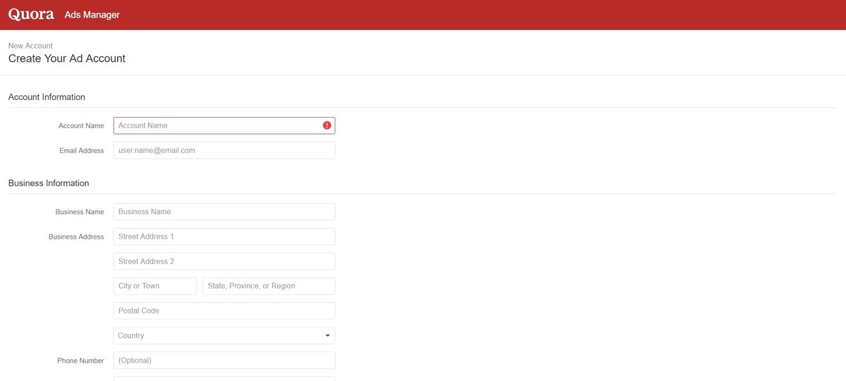The image size is (846, 381).
Task: Open the Ads Manager header link
Action: click(x=92, y=15)
